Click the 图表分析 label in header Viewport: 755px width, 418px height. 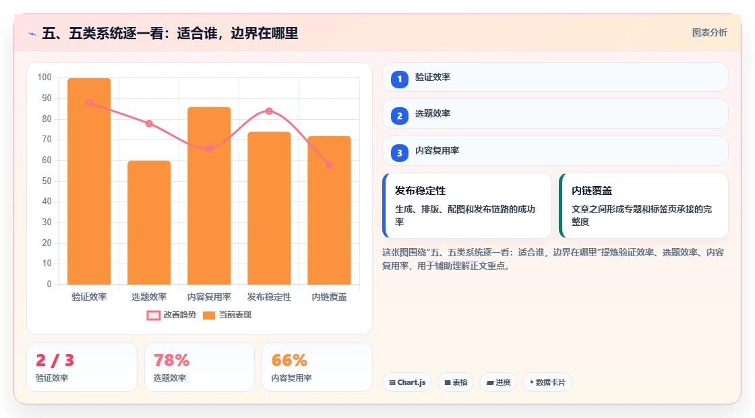pos(709,33)
